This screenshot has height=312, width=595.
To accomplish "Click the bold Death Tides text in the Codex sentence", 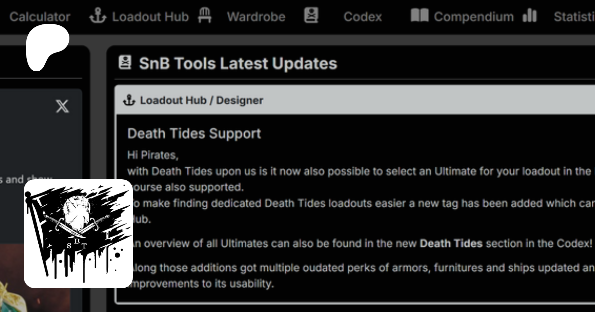I will (451, 243).
